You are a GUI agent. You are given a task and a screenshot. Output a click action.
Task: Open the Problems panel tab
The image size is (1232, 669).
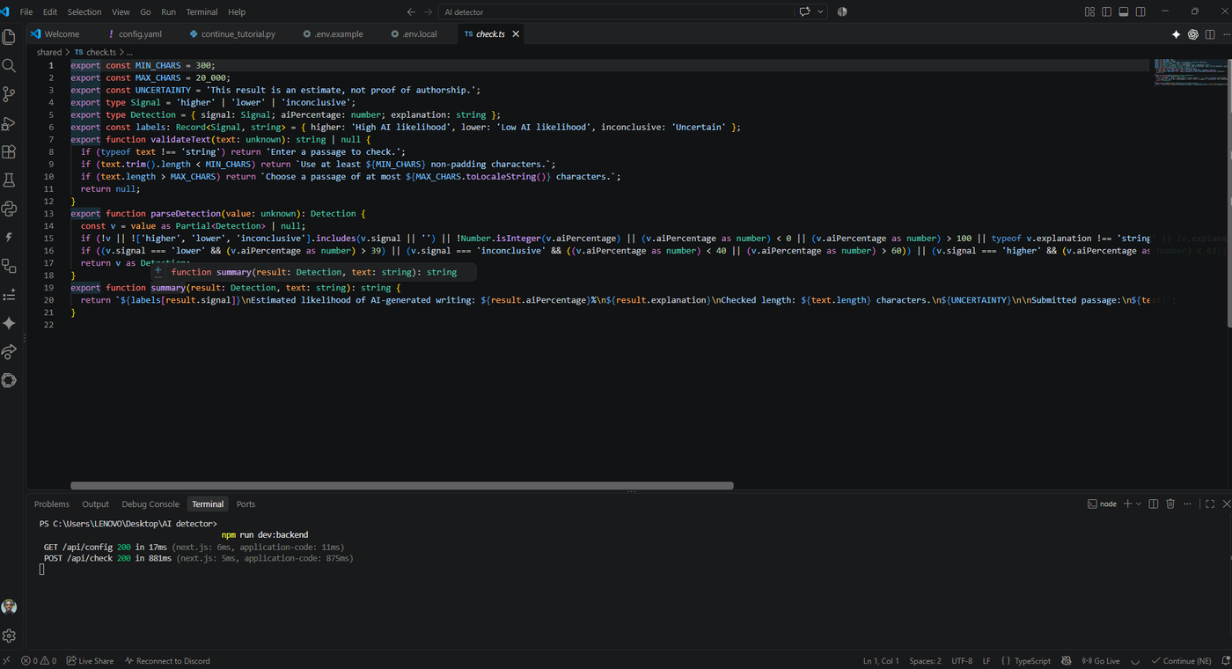pyautogui.click(x=51, y=504)
